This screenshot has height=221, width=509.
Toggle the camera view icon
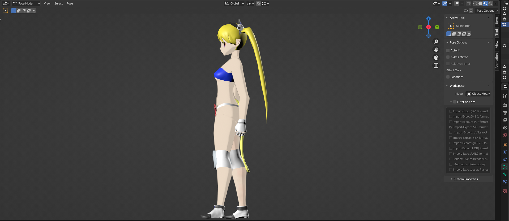[436, 58]
